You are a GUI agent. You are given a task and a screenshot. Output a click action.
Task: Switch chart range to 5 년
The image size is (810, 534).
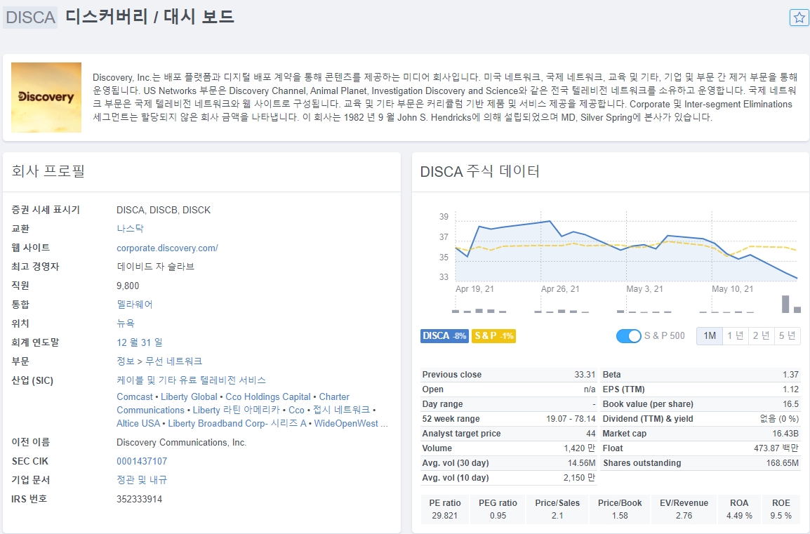pyautogui.click(x=787, y=335)
